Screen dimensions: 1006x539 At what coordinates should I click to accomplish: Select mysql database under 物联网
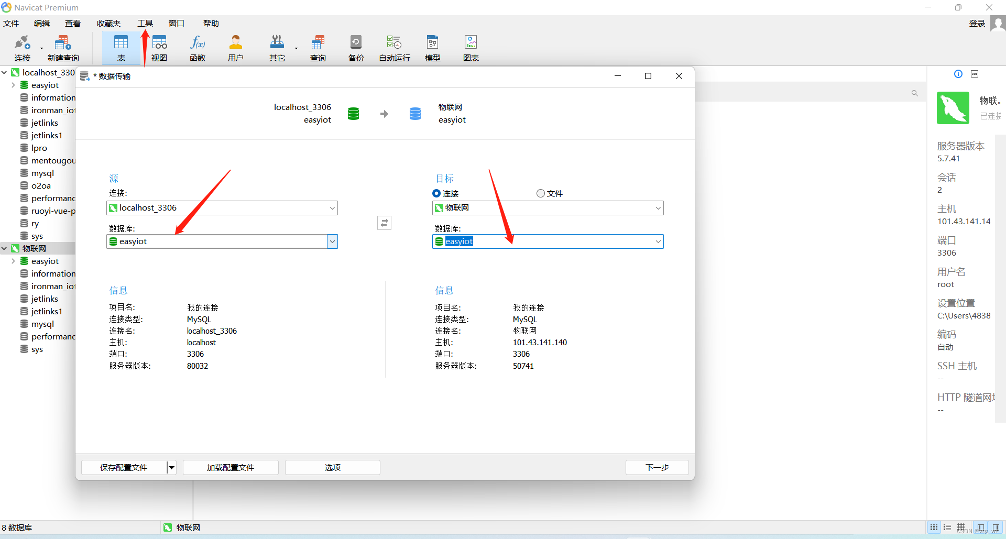click(42, 324)
